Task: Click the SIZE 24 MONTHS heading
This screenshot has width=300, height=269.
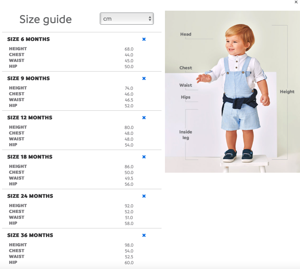Action: [30, 196]
